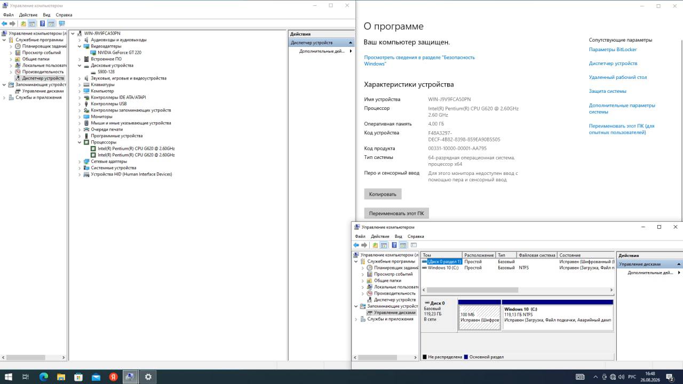
Task: Click the Переименовать этот ПК button
Action: click(396, 213)
